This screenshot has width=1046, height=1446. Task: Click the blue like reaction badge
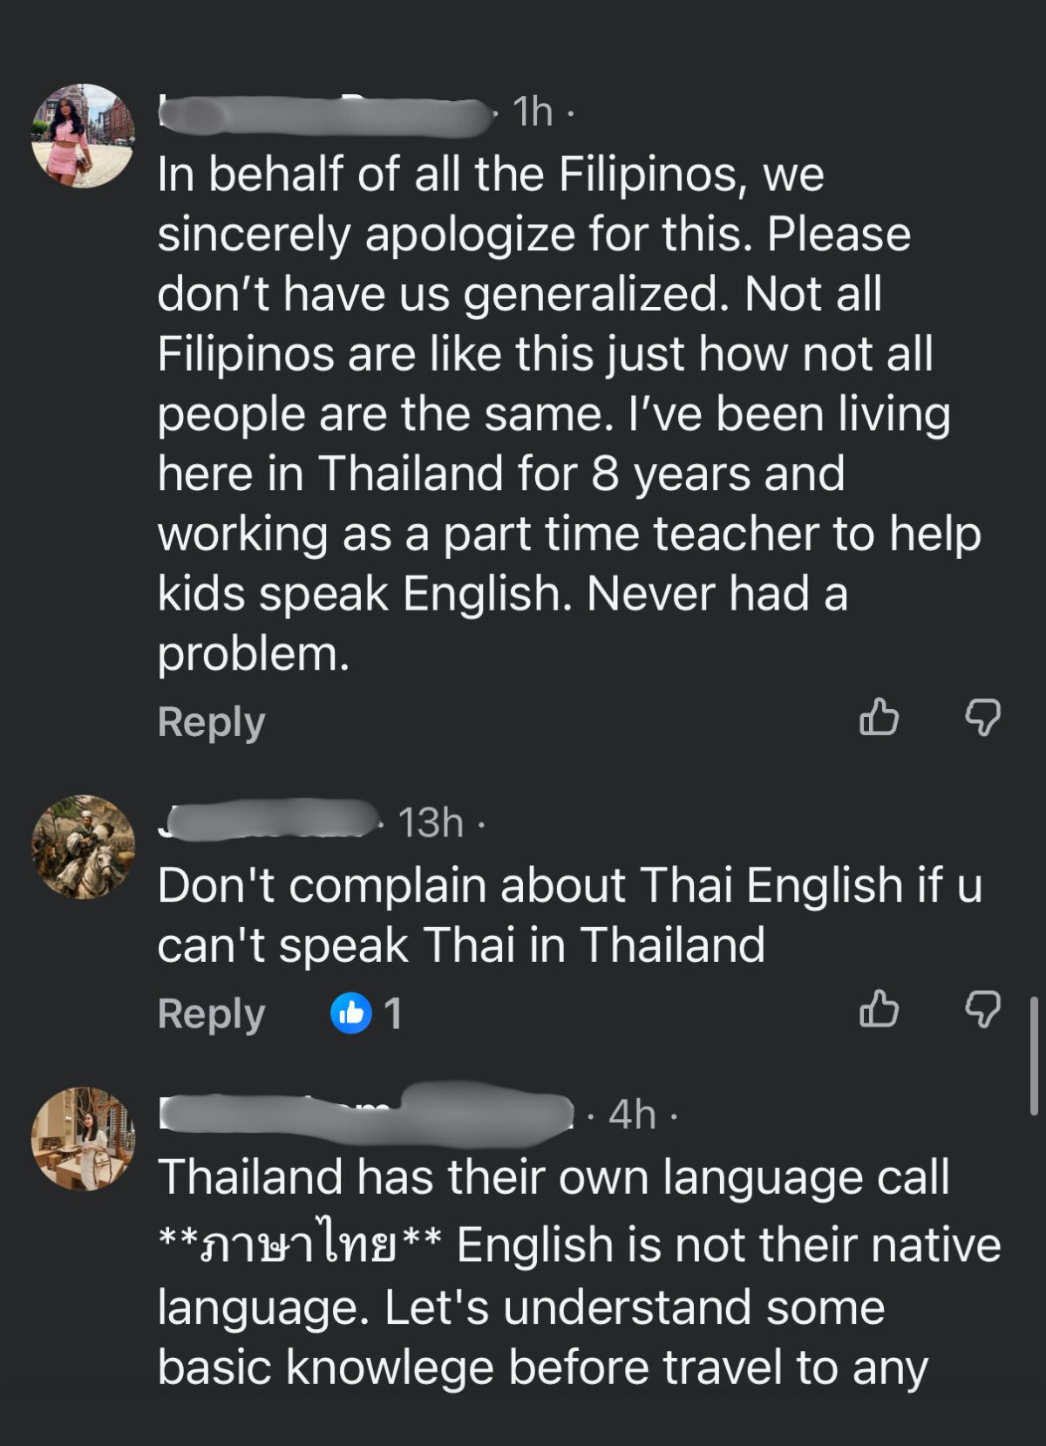coord(351,1013)
